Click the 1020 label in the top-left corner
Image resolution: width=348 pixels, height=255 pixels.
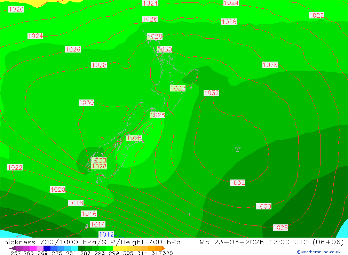(x=16, y=9)
